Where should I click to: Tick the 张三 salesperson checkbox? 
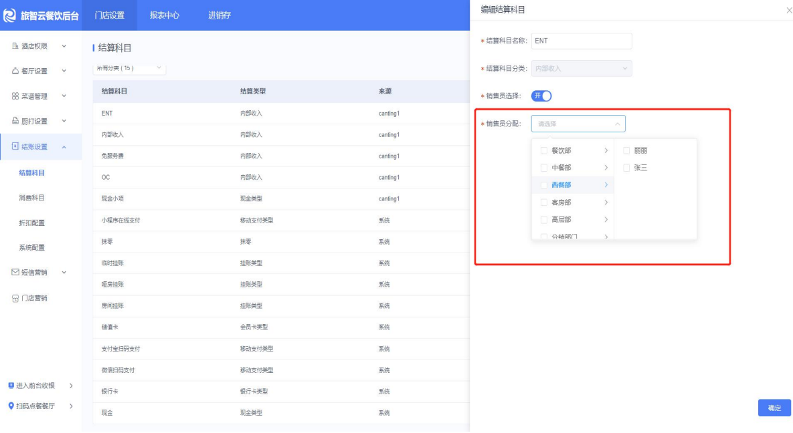[626, 168]
